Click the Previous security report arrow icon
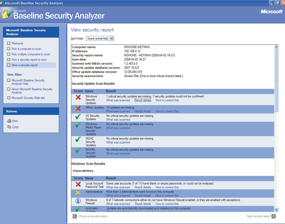This screenshot has width=285, height=224. pos(74,216)
